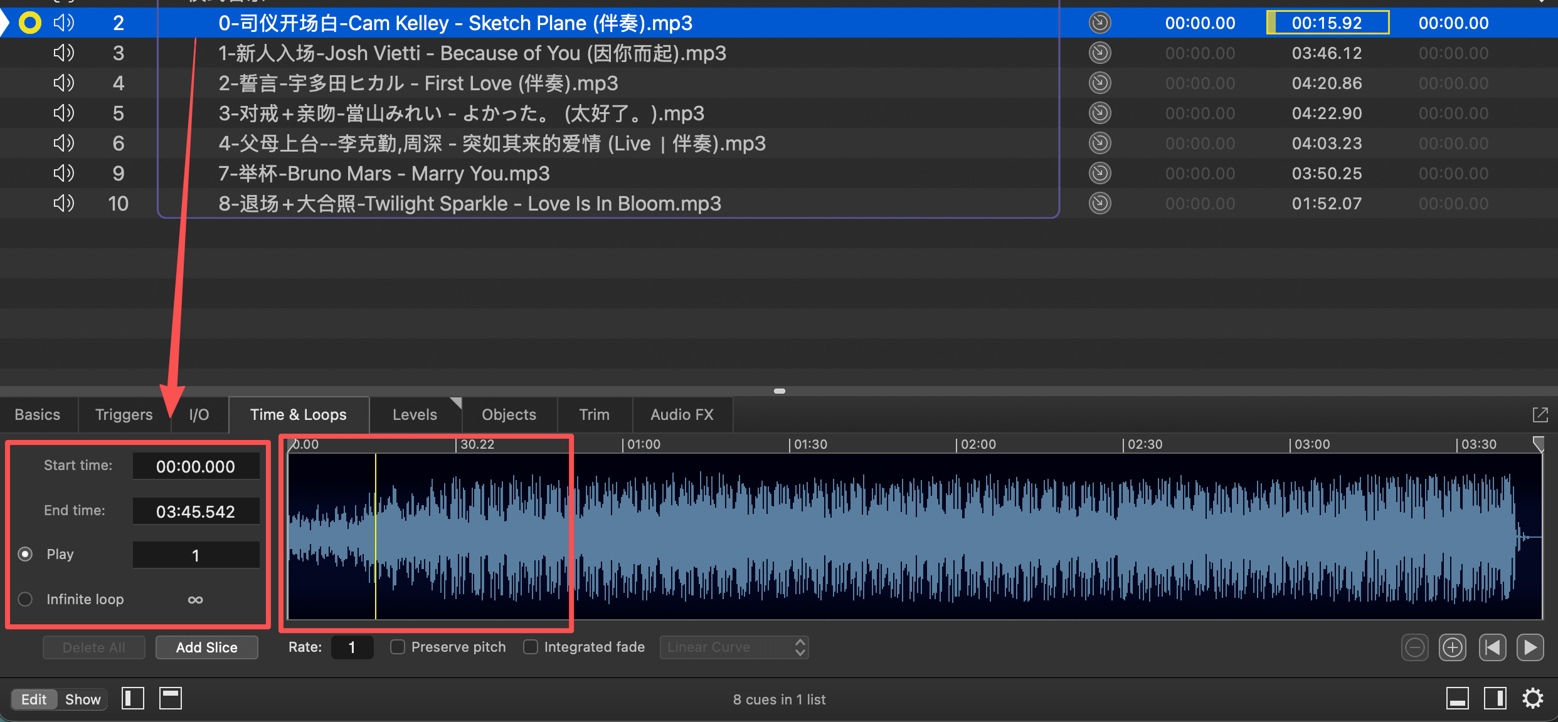Pop out the inspector into separate window
This screenshot has width=1558, height=722.
click(1540, 414)
